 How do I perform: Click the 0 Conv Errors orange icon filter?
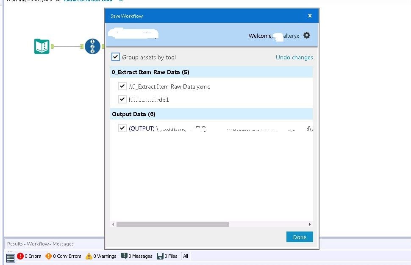pyautogui.click(x=48, y=256)
